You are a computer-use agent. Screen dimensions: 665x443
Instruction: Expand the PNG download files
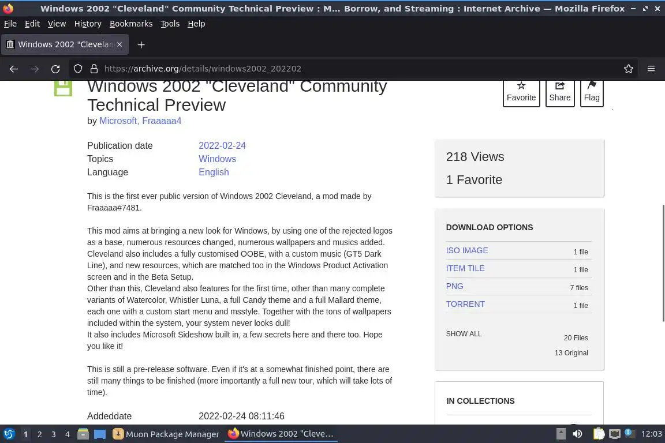[455, 286]
